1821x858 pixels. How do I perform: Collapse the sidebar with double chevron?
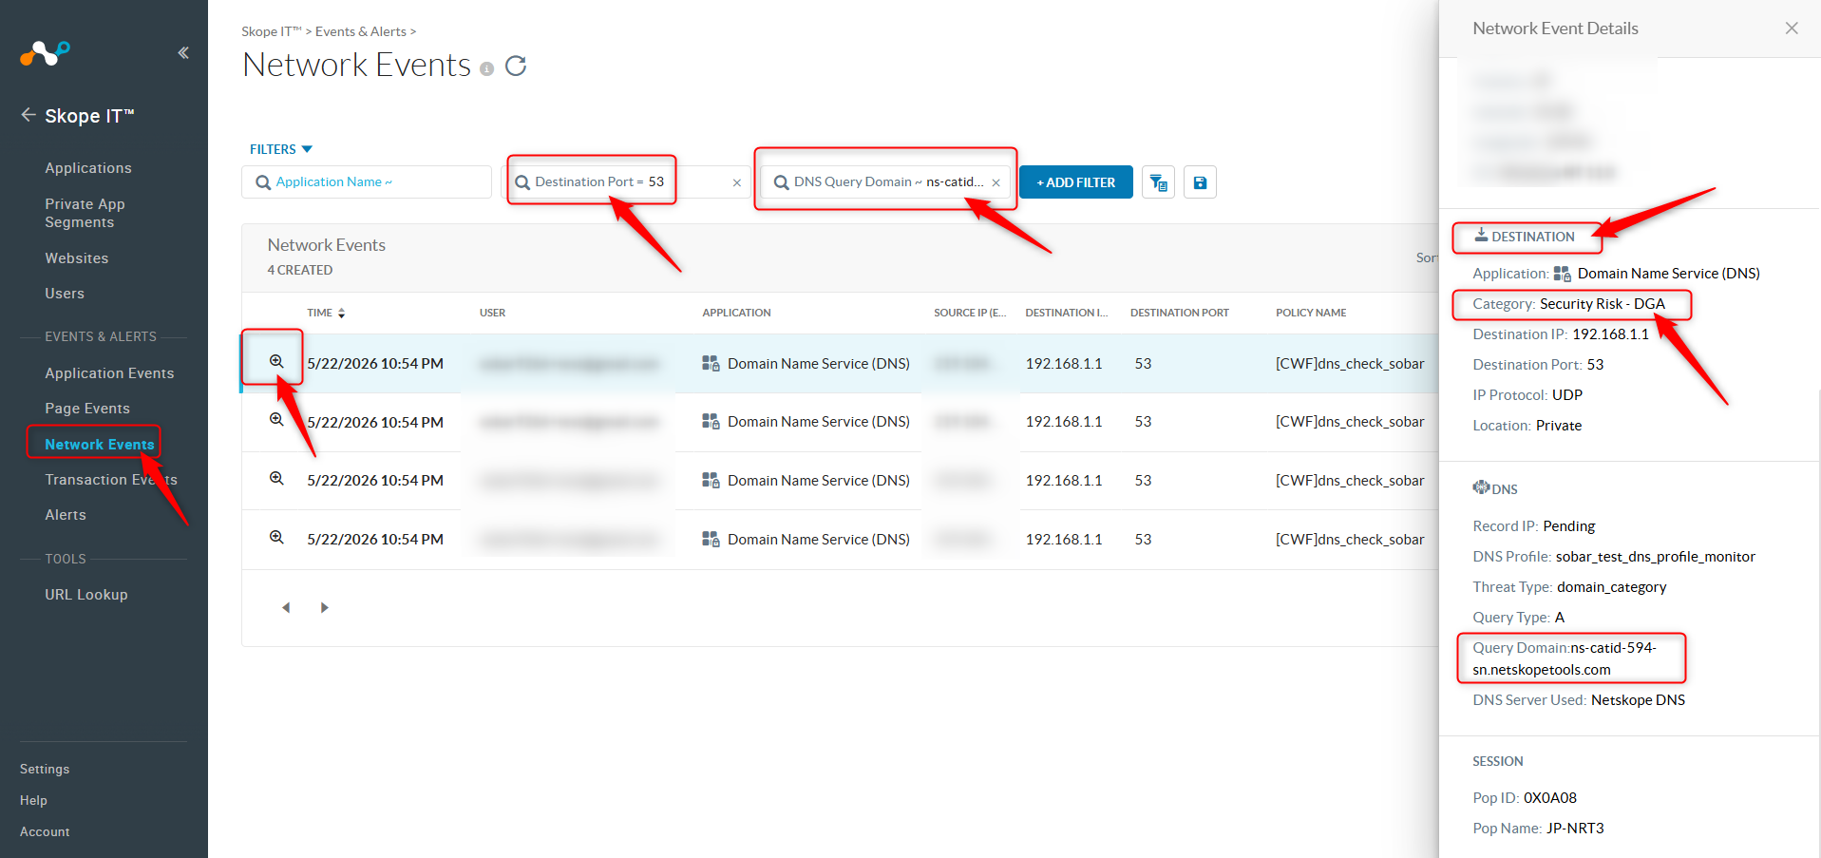pyautogui.click(x=183, y=53)
